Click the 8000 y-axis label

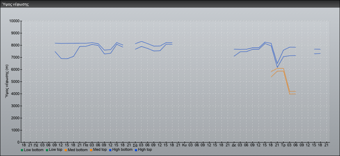click(x=15, y=45)
